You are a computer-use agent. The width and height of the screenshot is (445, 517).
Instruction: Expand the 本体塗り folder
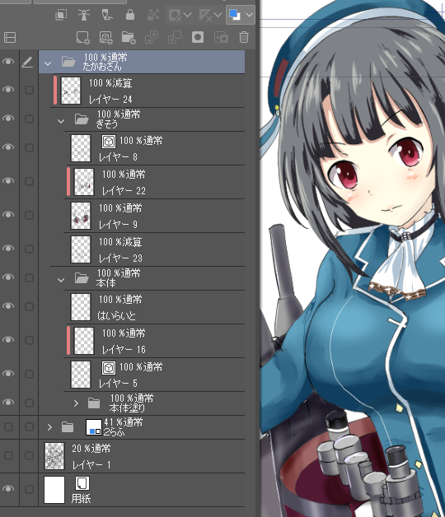76,403
